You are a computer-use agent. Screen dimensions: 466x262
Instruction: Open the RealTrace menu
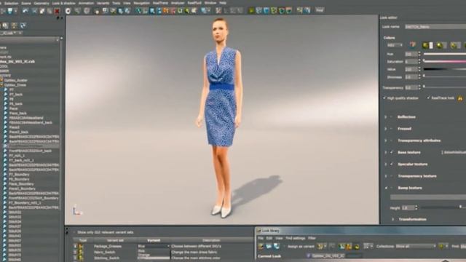click(160, 3)
